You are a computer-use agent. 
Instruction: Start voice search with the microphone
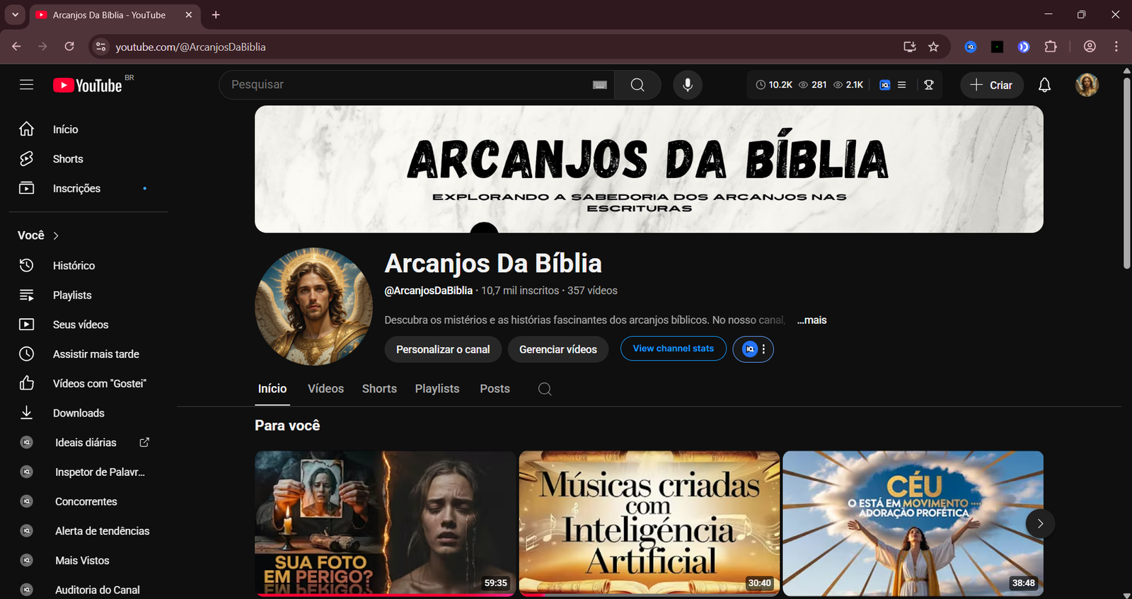(x=688, y=85)
